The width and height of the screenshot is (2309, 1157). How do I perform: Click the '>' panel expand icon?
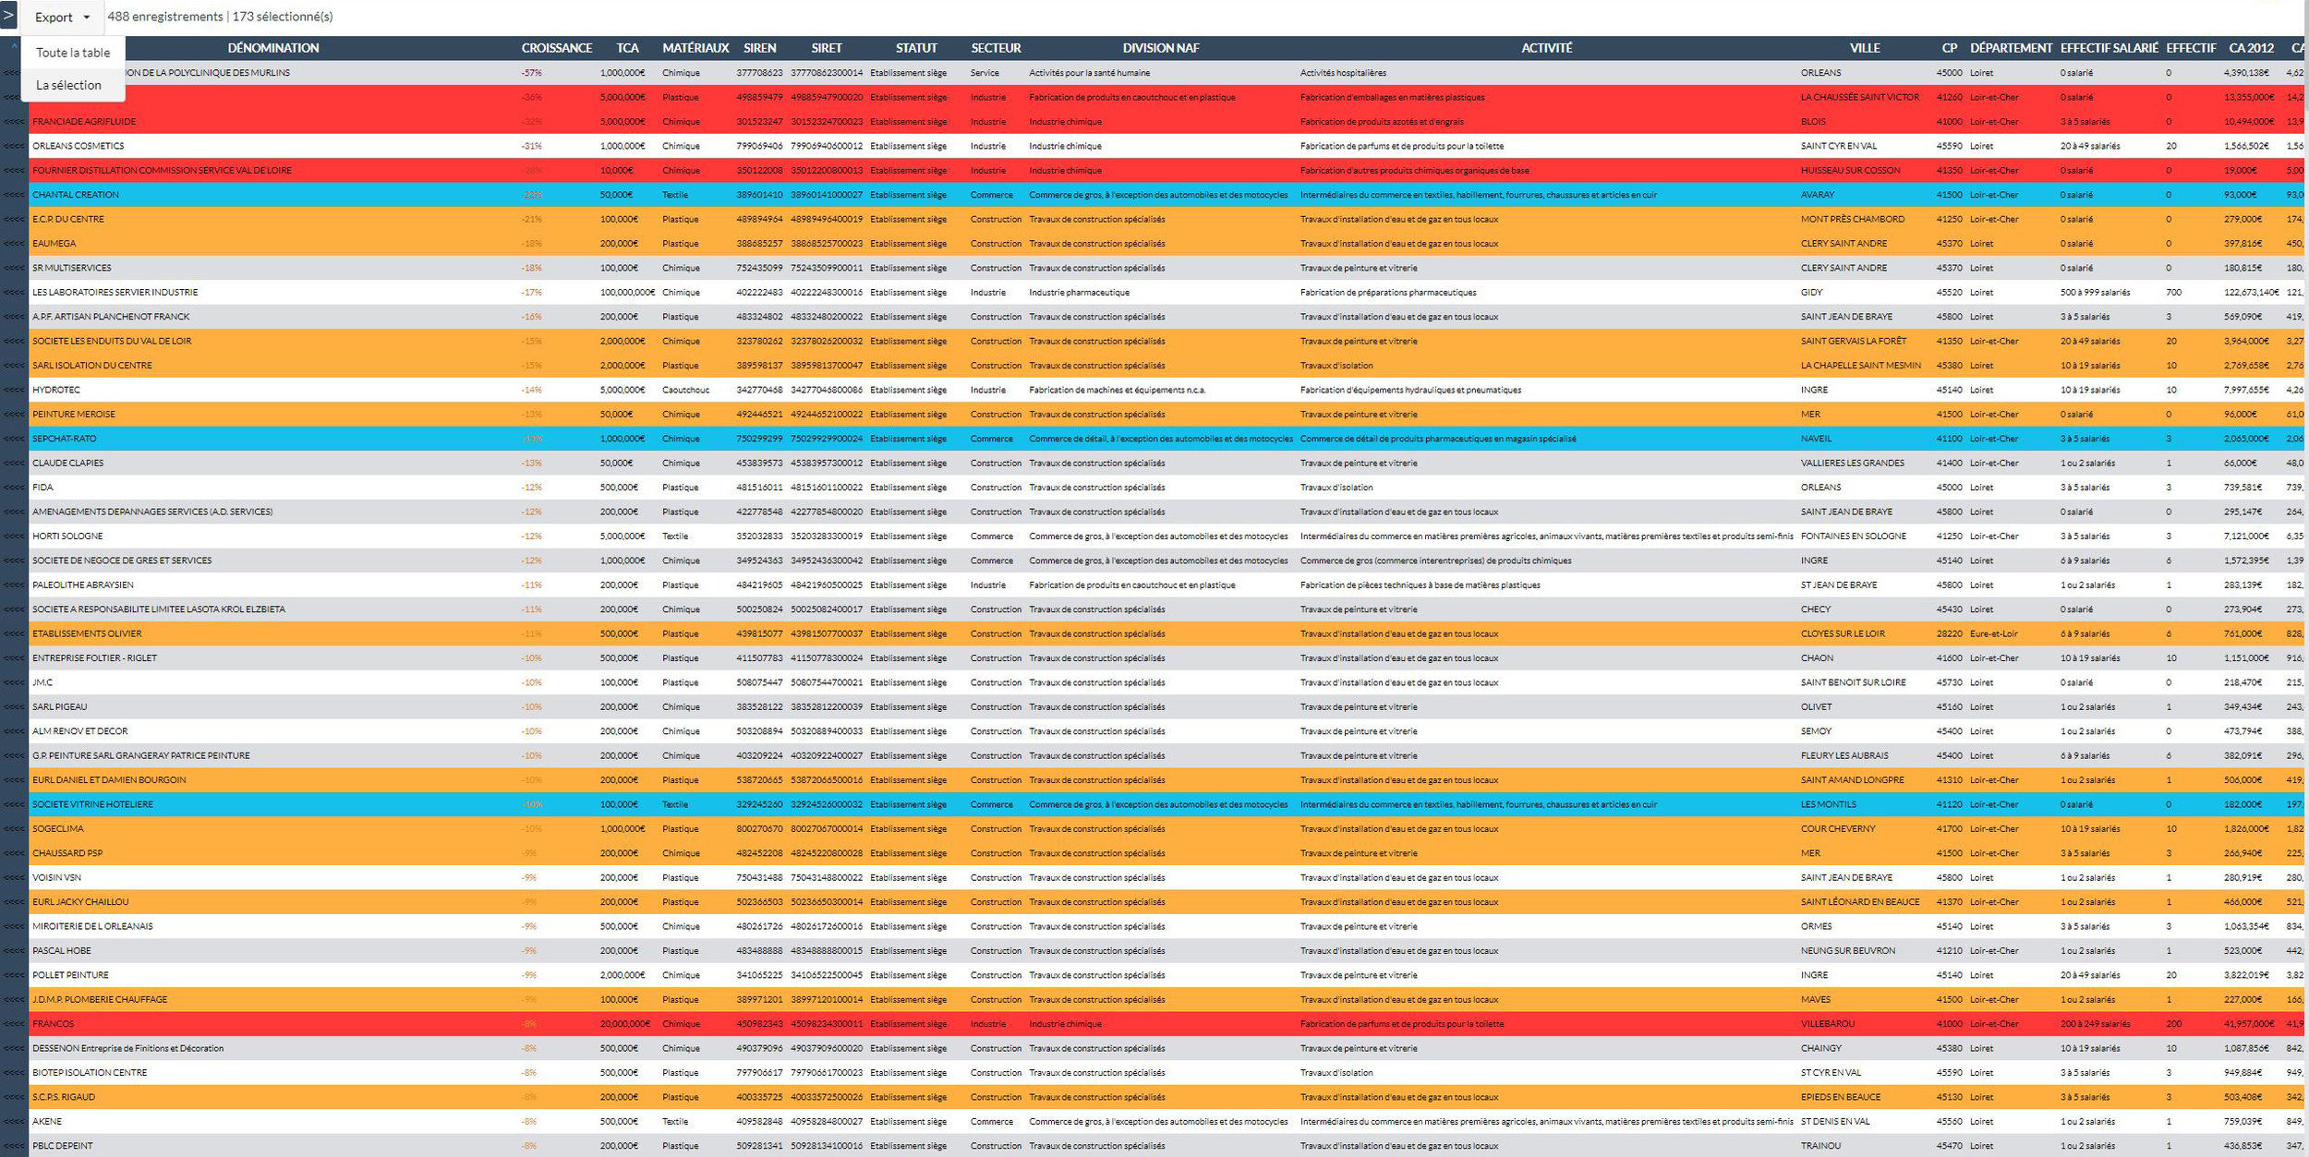[x=8, y=16]
